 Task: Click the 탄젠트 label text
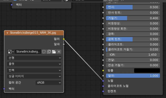click(x=112, y=91)
